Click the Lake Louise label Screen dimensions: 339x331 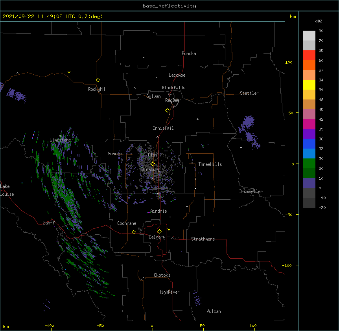click(7, 190)
